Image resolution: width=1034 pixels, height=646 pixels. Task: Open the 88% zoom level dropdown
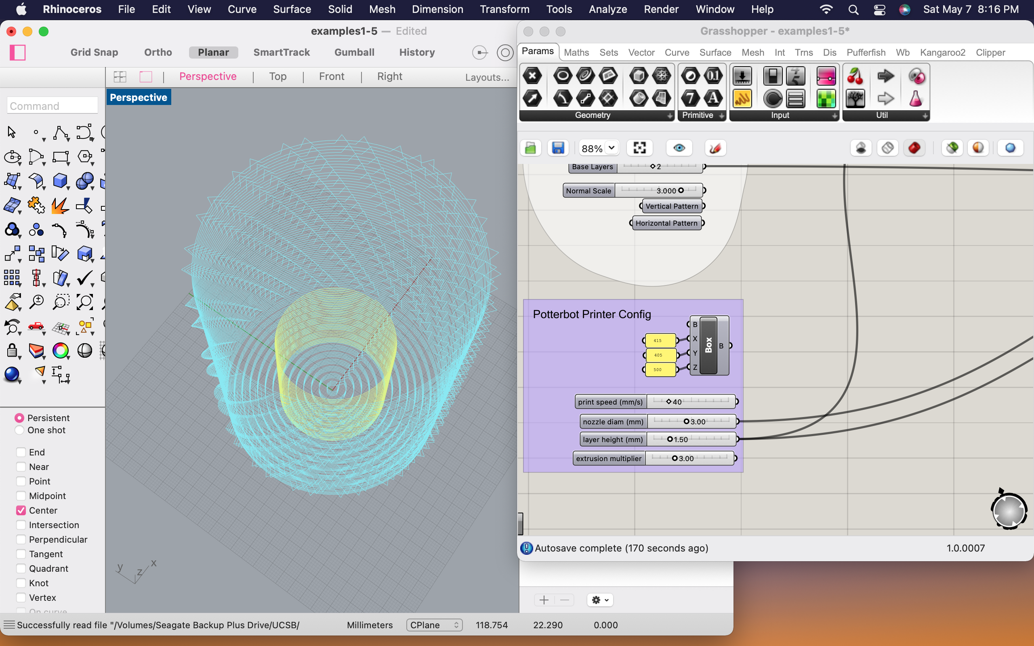tap(611, 148)
